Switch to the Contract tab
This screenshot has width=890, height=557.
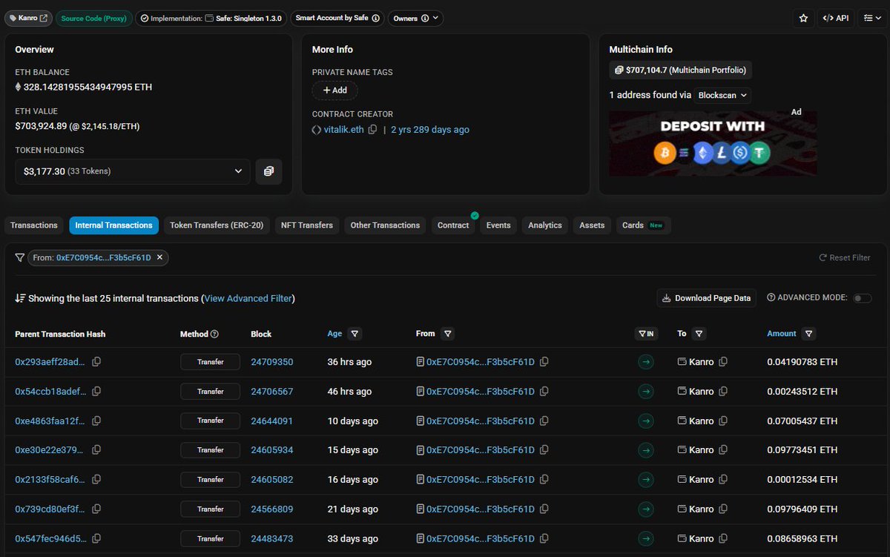pyautogui.click(x=453, y=225)
